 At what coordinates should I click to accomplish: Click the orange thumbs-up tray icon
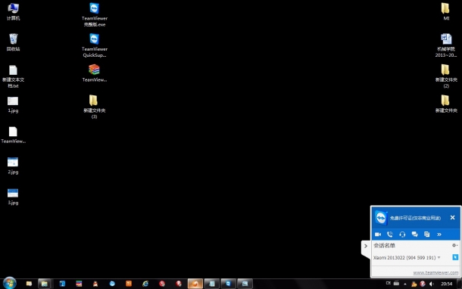point(414,284)
